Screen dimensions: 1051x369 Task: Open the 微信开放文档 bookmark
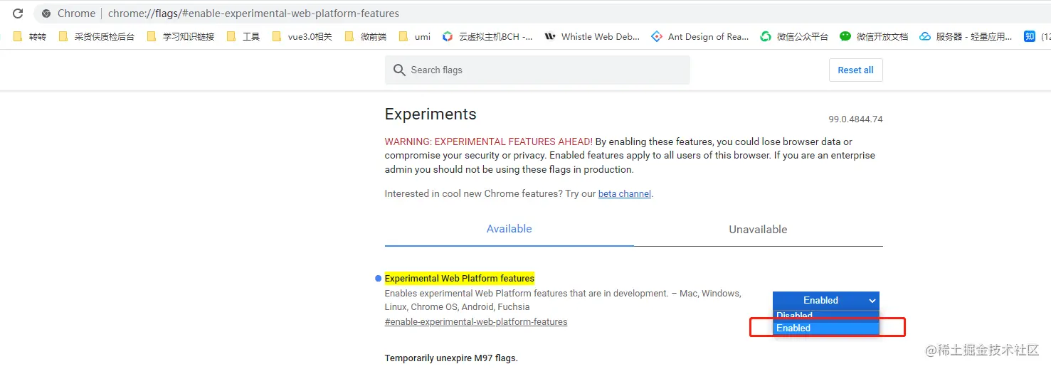(875, 36)
